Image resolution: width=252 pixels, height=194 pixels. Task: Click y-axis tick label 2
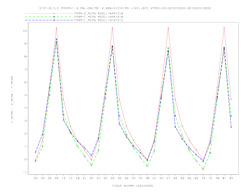(25, 134)
